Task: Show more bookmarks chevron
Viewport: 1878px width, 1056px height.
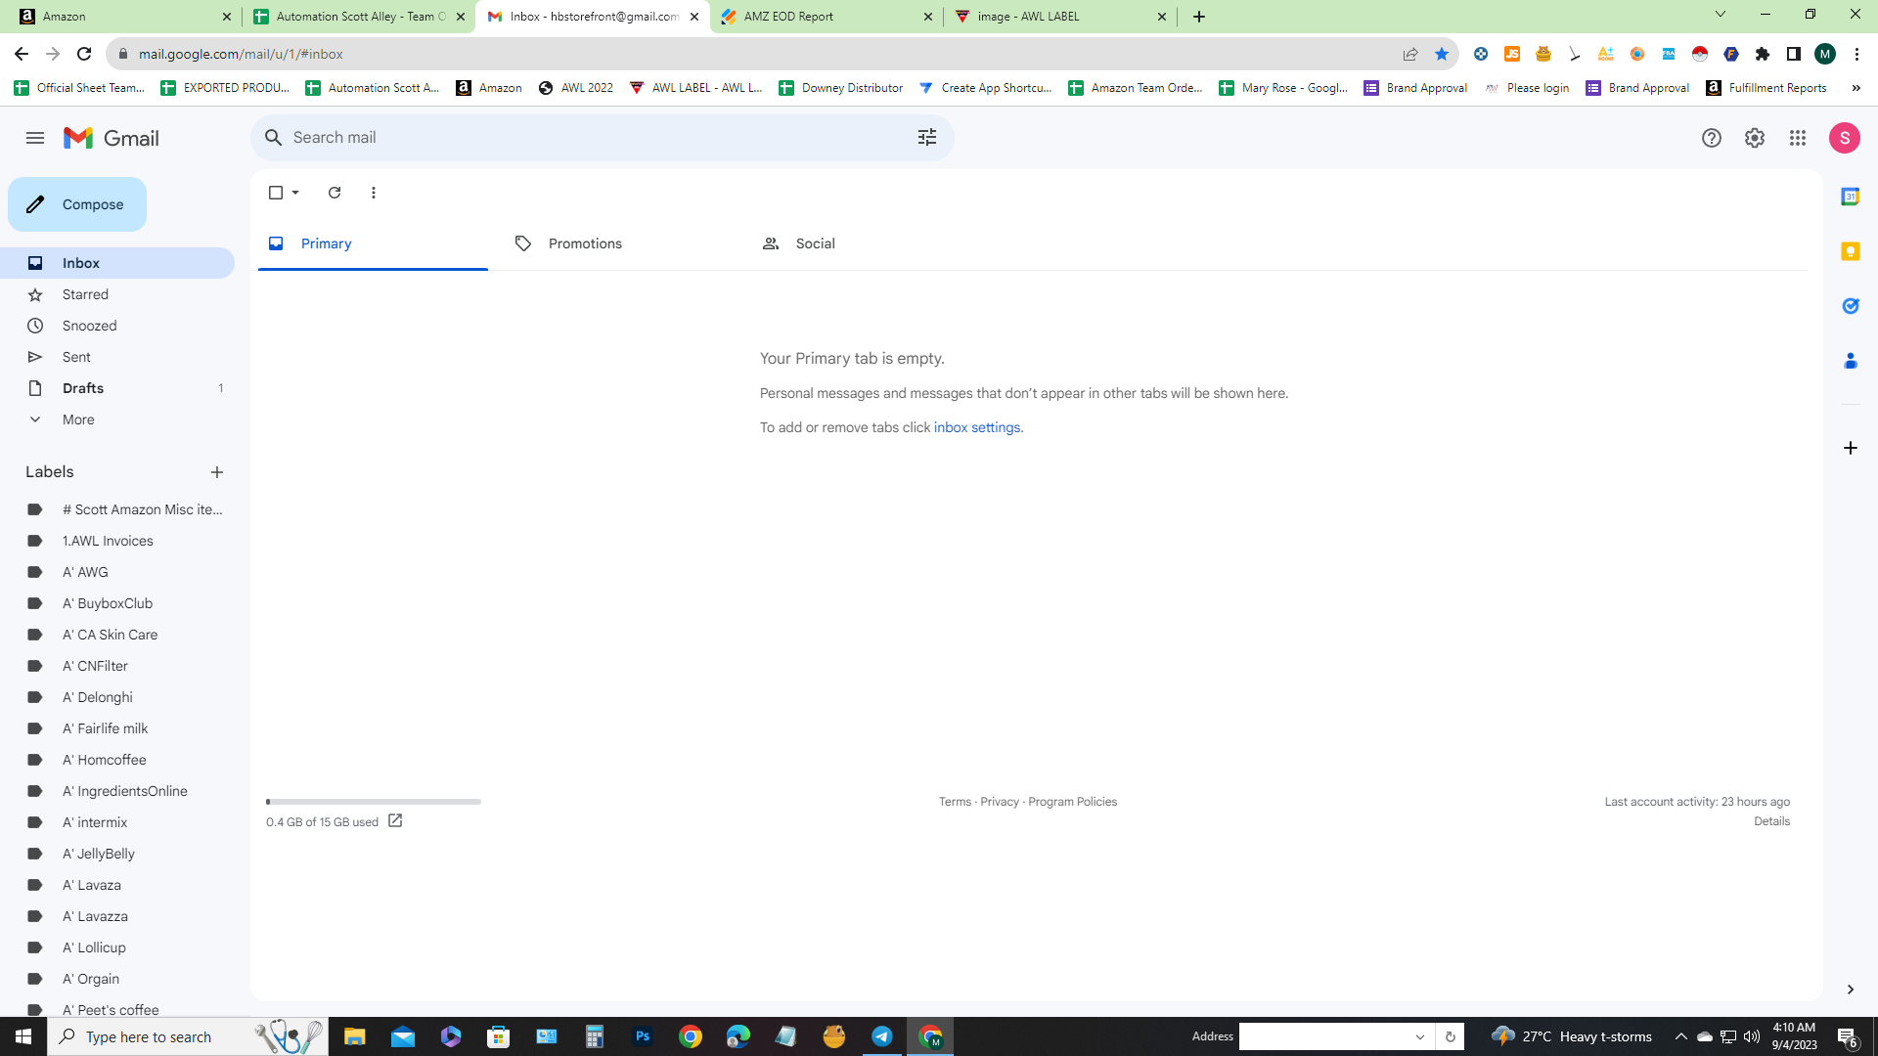Action: click(1856, 88)
